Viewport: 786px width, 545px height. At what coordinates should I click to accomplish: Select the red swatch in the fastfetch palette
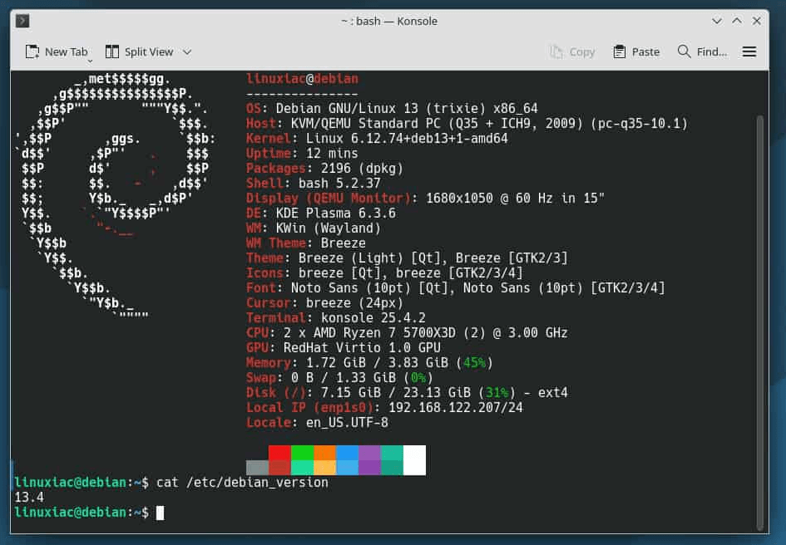(x=279, y=459)
